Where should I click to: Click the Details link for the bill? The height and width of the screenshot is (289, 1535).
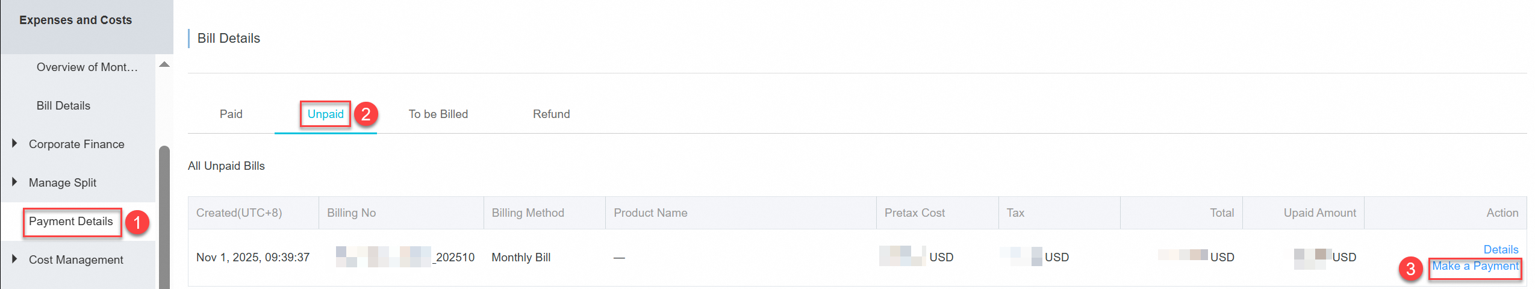pyautogui.click(x=1500, y=249)
